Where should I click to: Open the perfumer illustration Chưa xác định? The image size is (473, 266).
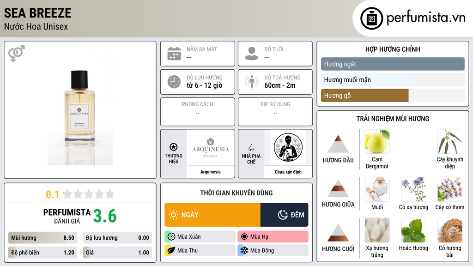[288, 147]
